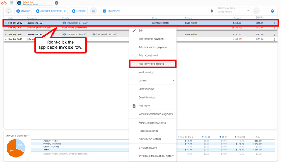Click the Account Summary pie chart
This screenshot has width=281, height=162.
[x=16, y=148]
